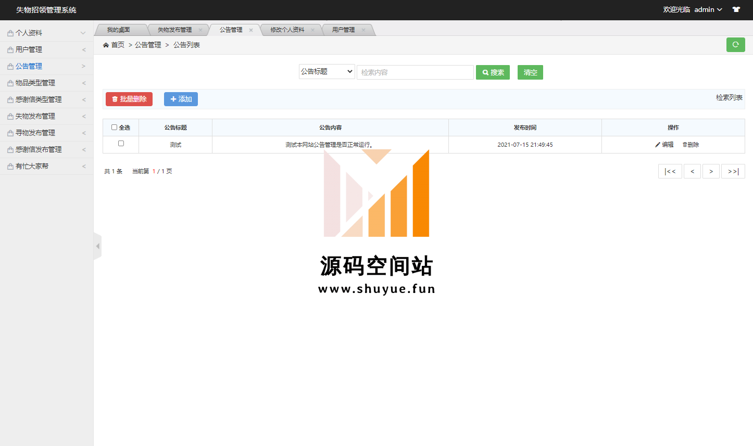Viewport: 753px width, 446px height.
Task: Click the trash delete icon in 测试 row
Action: pyautogui.click(x=685, y=145)
